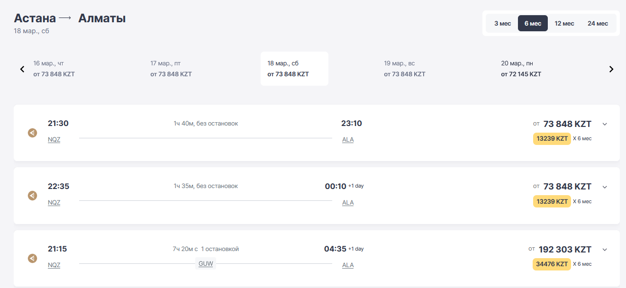Switch to the 17 мар., пт date

click(x=171, y=69)
